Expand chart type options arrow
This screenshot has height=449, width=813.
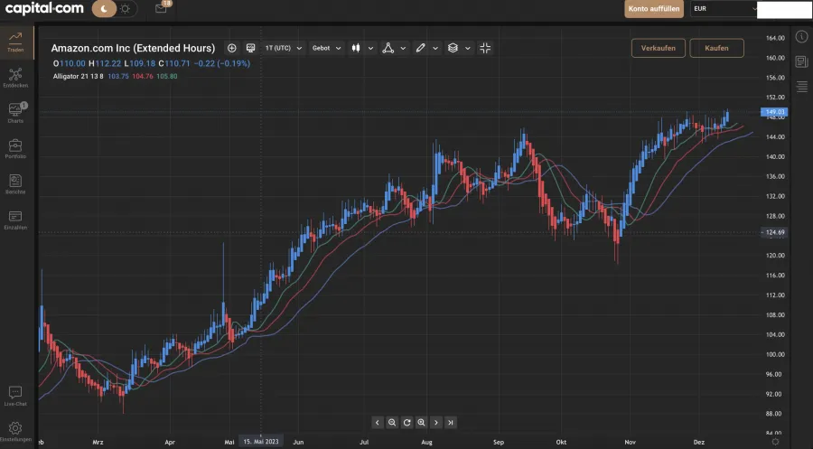click(x=370, y=48)
